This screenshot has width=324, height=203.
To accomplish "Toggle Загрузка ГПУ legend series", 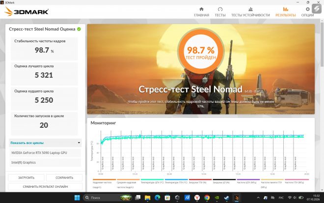I will click(x=200, y=181).
